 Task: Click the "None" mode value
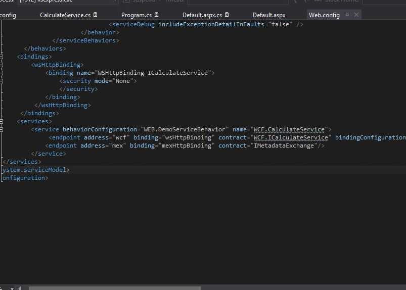123,81
